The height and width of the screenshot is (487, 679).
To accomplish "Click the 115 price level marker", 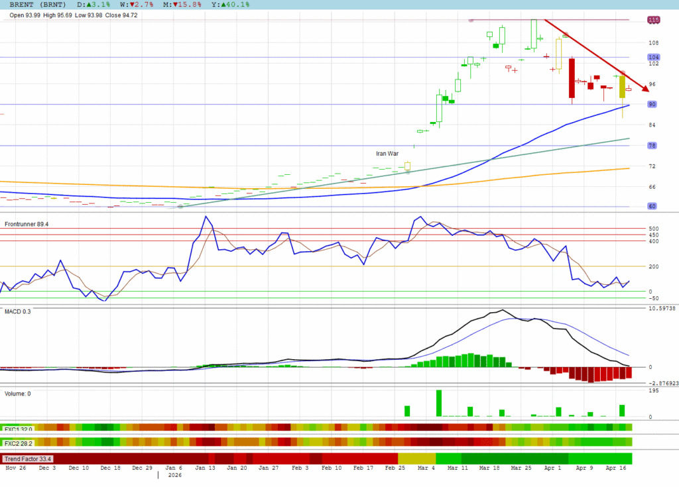I will tap(653, 21).
